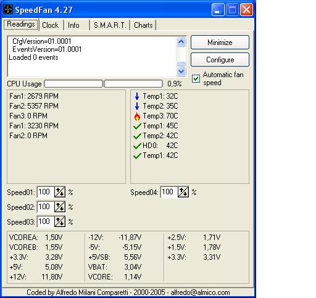Image resolution: width=316 pixels, height=298 pixels.
Task: Click the 'Fan1: 3230 RPM' reading
Action: (x=34, y=126)
